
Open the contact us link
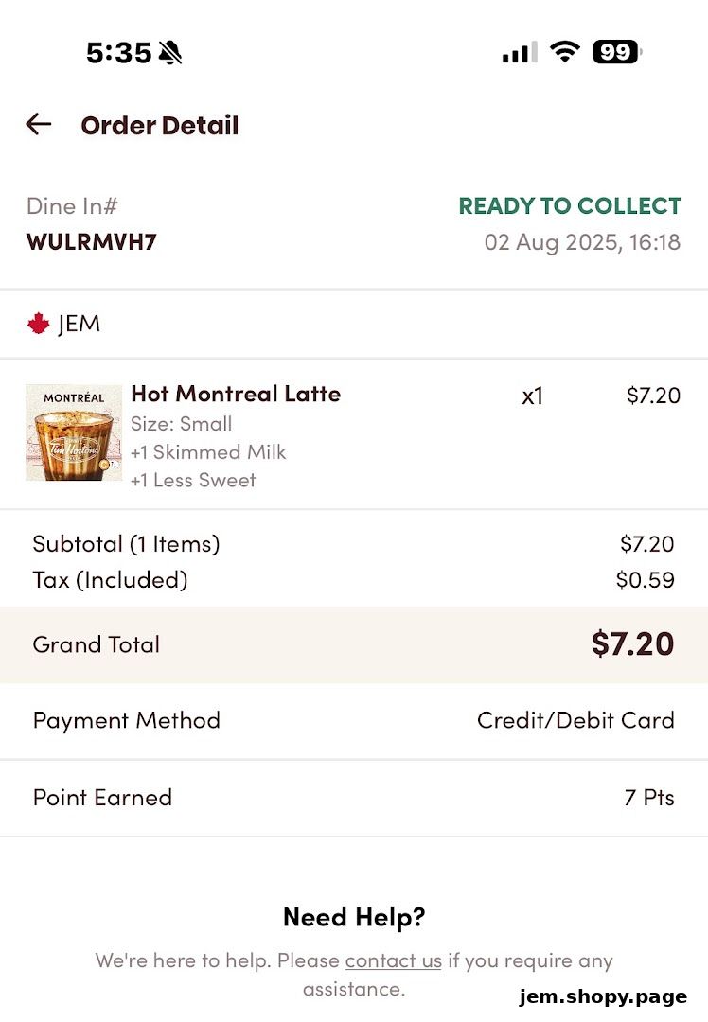(393, 960)
